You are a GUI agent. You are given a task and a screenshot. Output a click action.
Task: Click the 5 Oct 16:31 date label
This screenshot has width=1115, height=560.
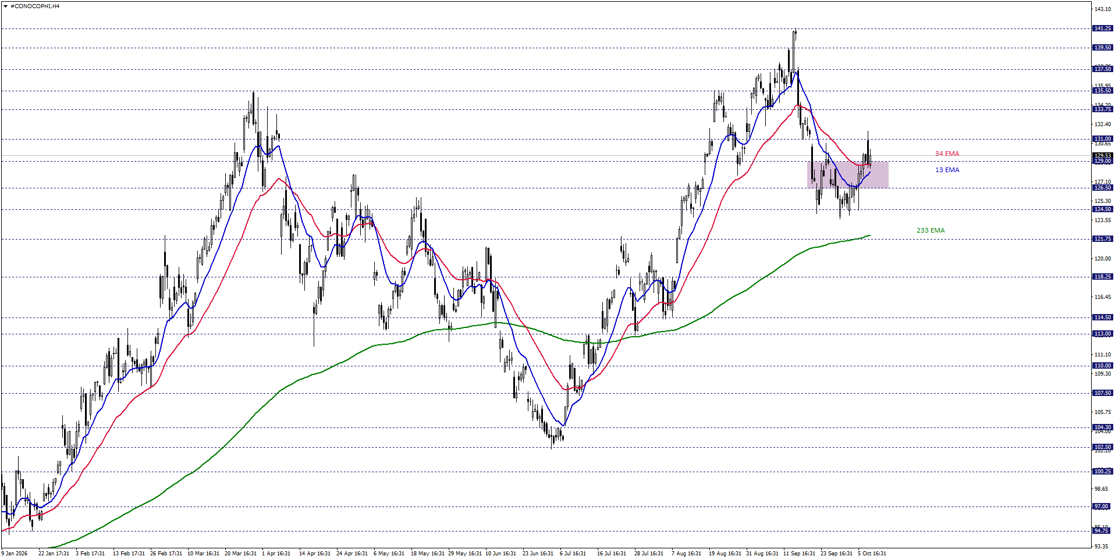point(872,554)
